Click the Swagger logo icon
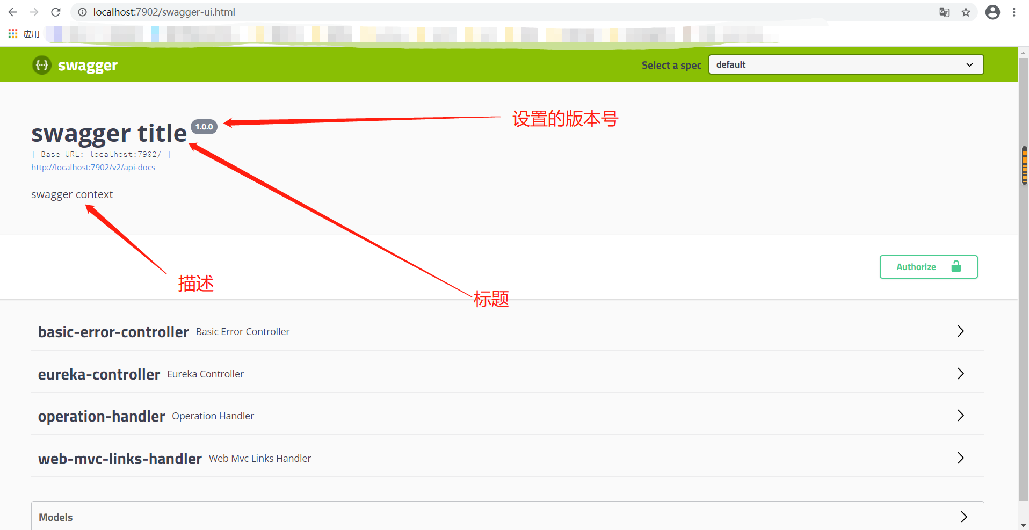Screen dimensions: 1029x530 click(x=41, y=65)
